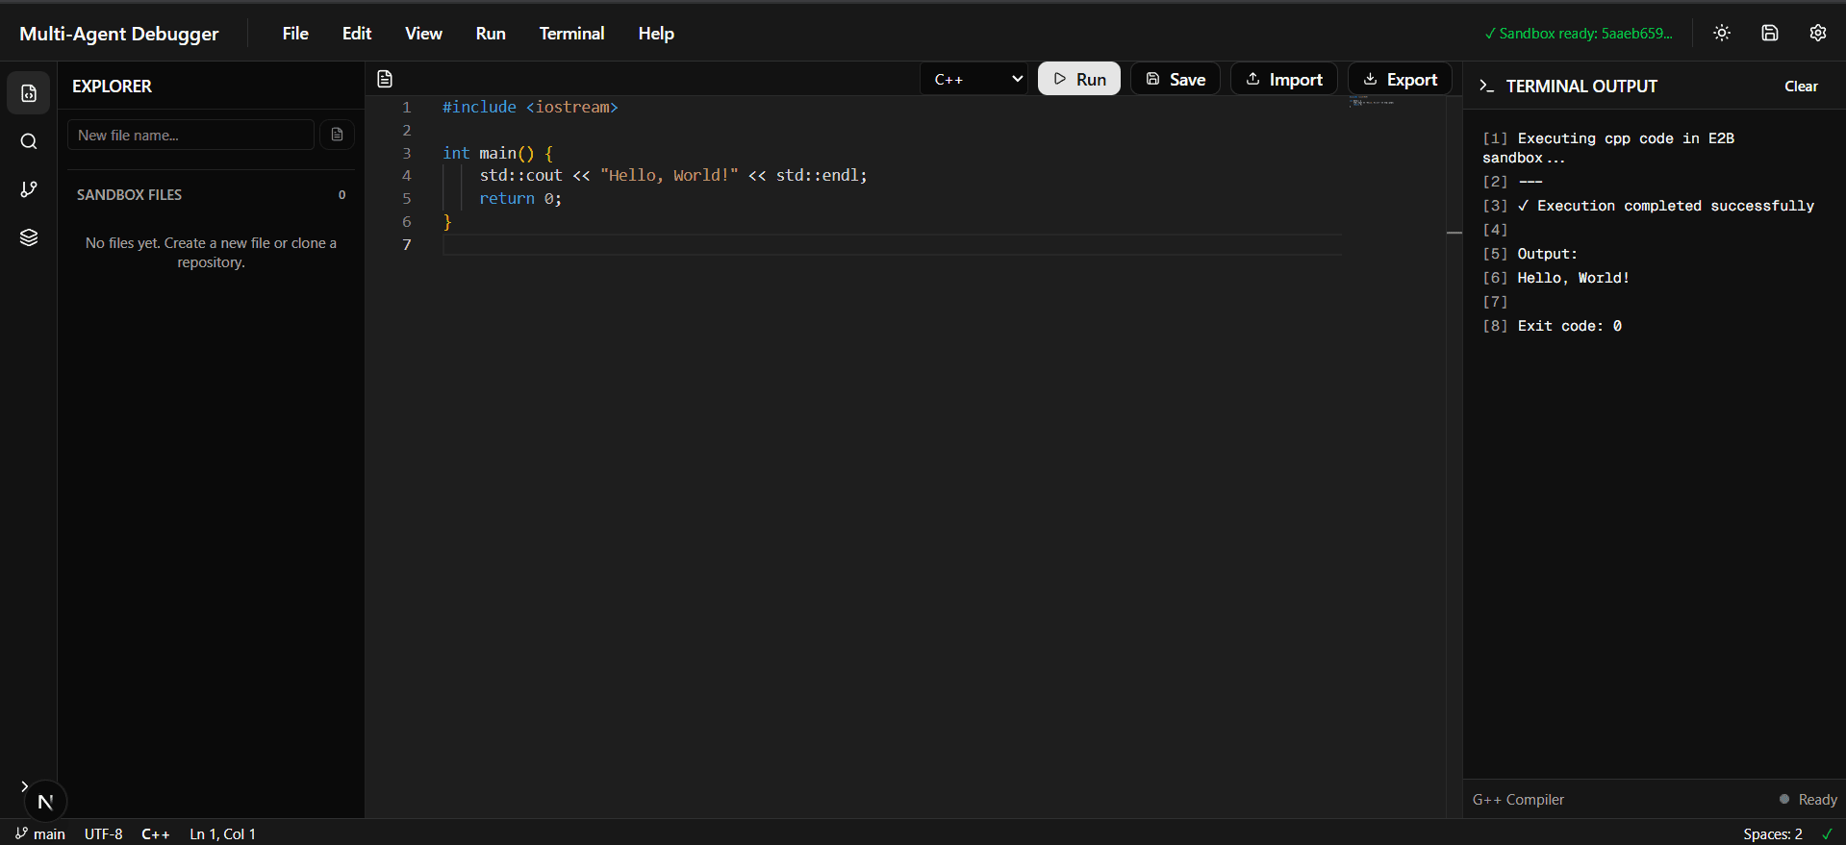Screen dimensions: 1846x845
Task: Click the main branch indicator
Action: pos(40,833)
